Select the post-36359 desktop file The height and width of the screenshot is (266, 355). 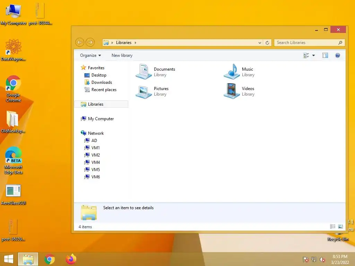(x=13, y=230)
